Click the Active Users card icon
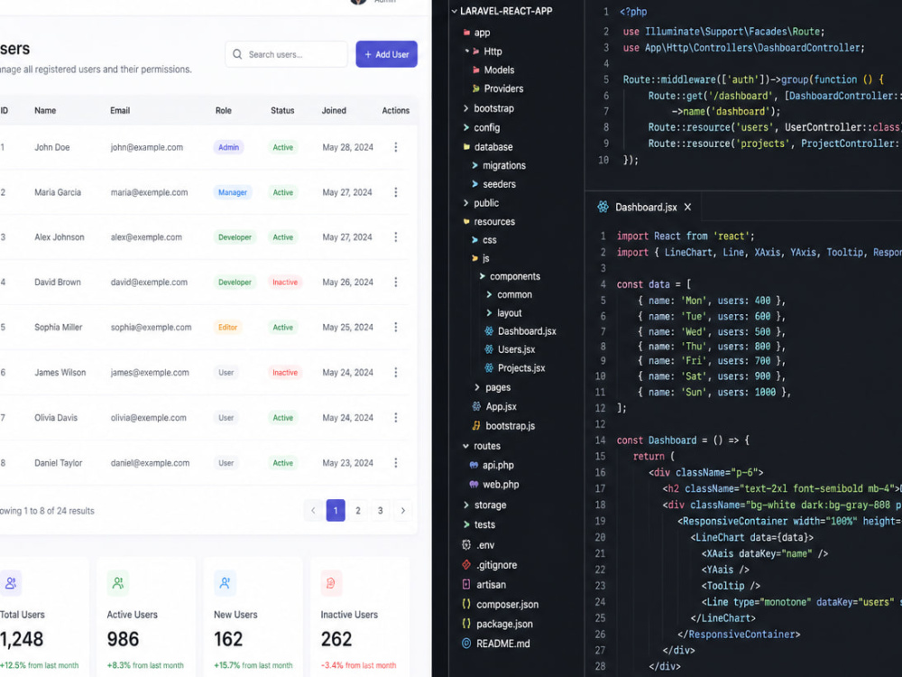 pyautogui.click(x=118, y=583)
